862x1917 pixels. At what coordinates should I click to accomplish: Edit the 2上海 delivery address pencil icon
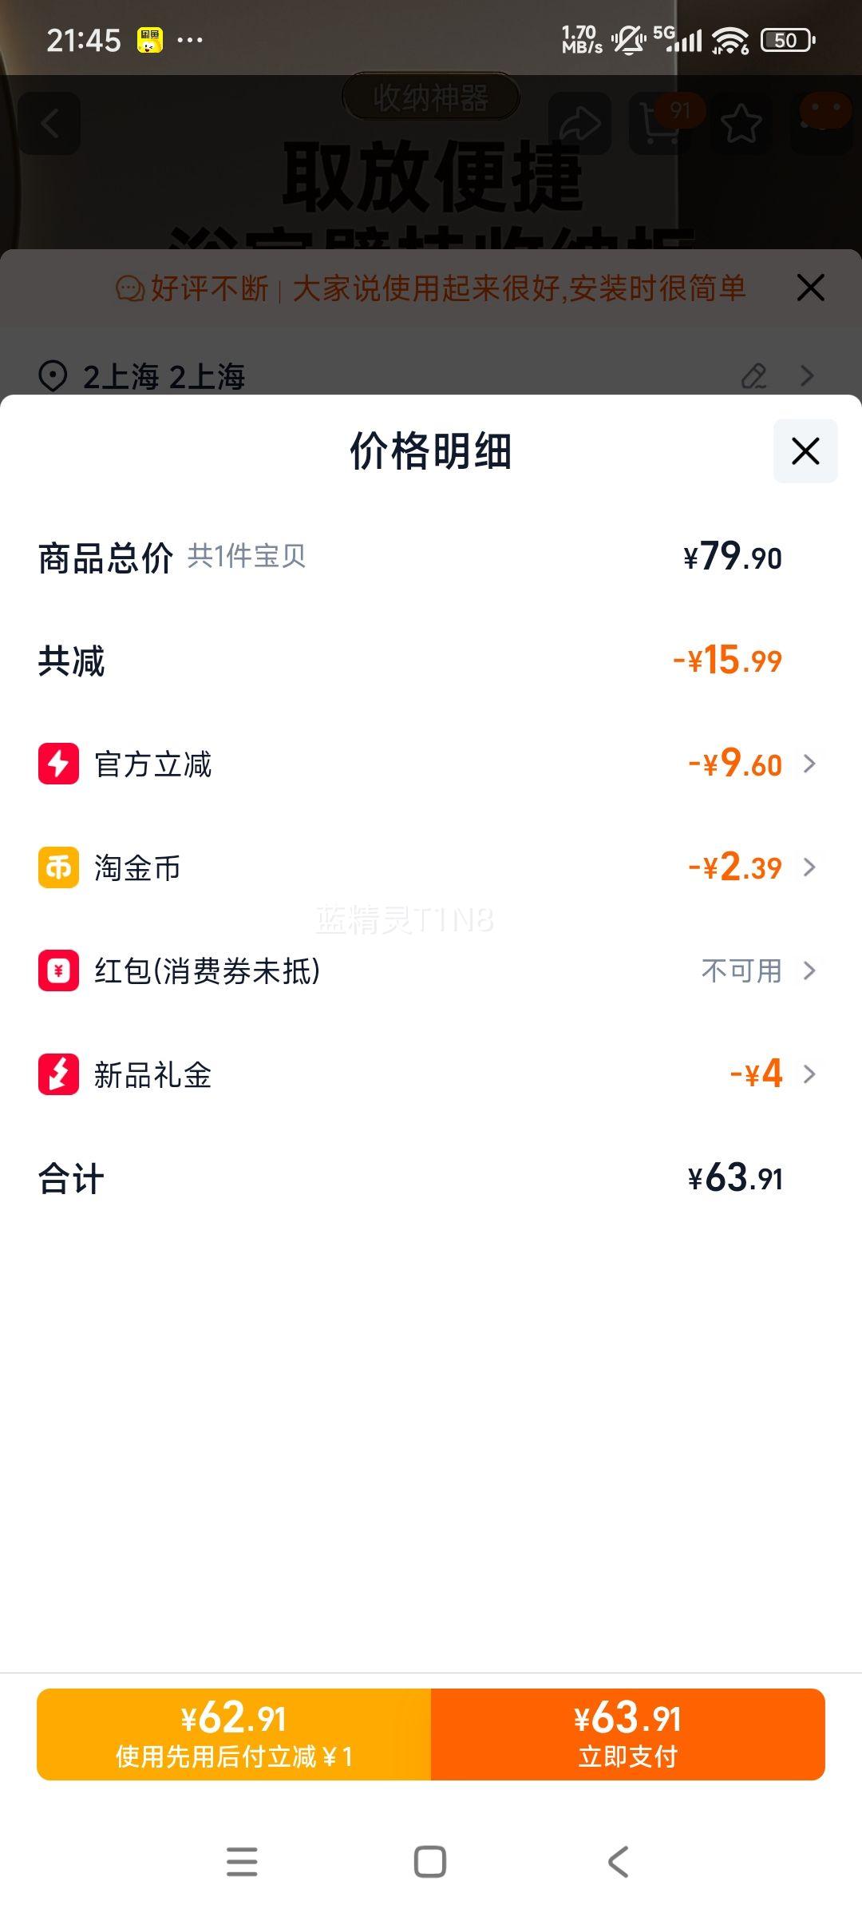(x=753, y=375)
